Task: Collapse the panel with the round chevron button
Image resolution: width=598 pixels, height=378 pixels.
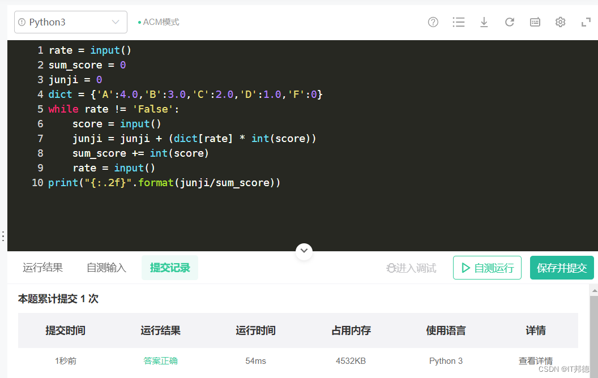Action: click(304, 251)
